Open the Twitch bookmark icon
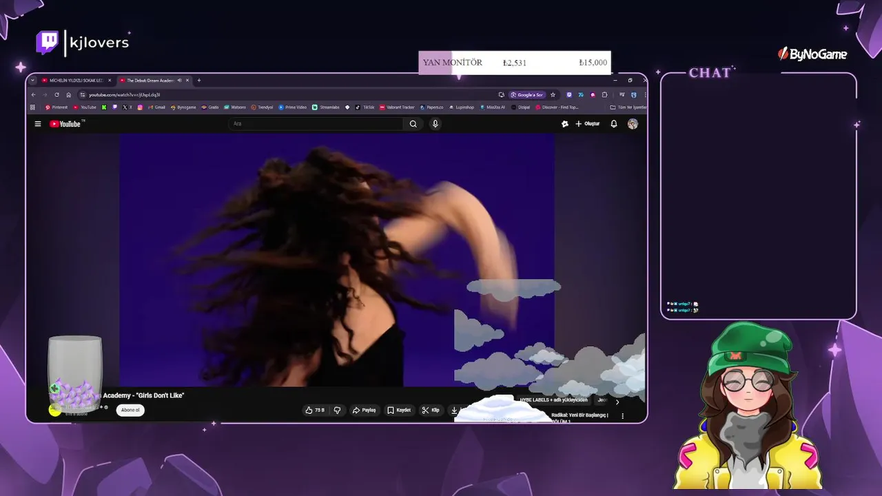This screenshot has height=496, width=882. (x=114, y=107)
